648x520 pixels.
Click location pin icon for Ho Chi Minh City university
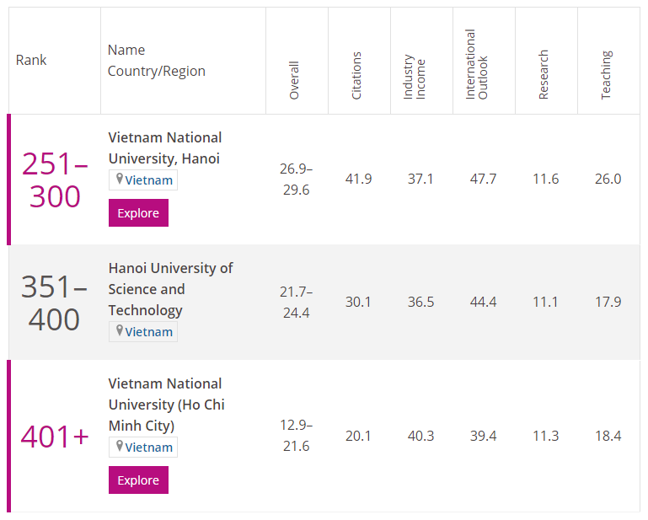(x=120, y=447)
